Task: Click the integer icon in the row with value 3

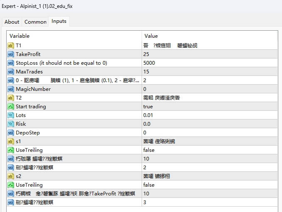Action: 11,202
